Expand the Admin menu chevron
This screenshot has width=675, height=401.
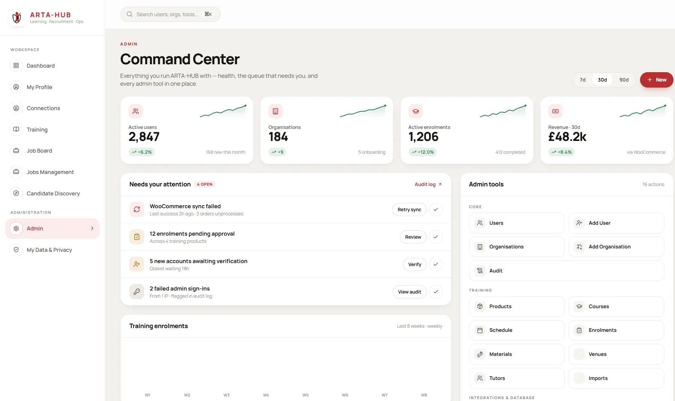click(x=92, y=228)
